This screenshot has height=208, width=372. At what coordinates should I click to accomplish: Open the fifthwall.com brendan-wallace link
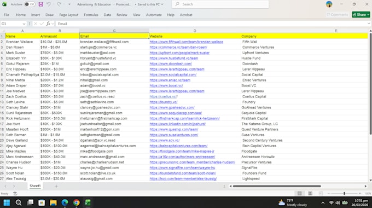pyautogui.click(x=187, y=42)
